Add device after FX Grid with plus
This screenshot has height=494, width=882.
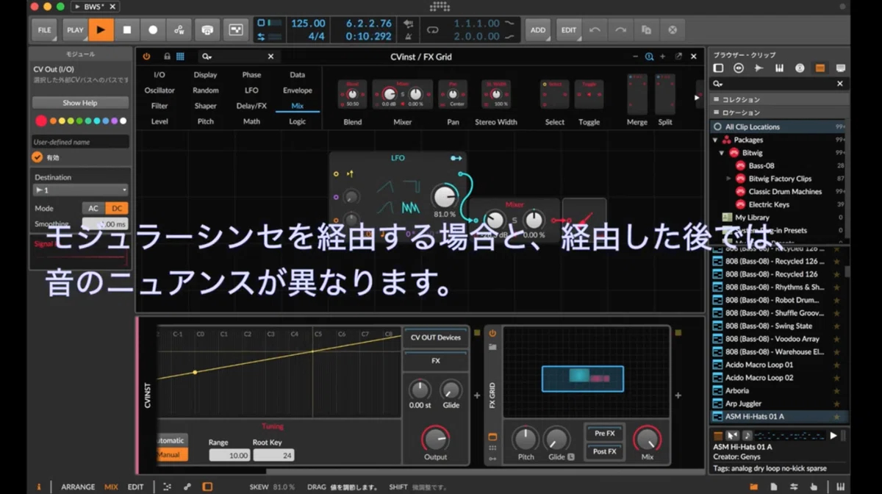(x=678, y=395)
